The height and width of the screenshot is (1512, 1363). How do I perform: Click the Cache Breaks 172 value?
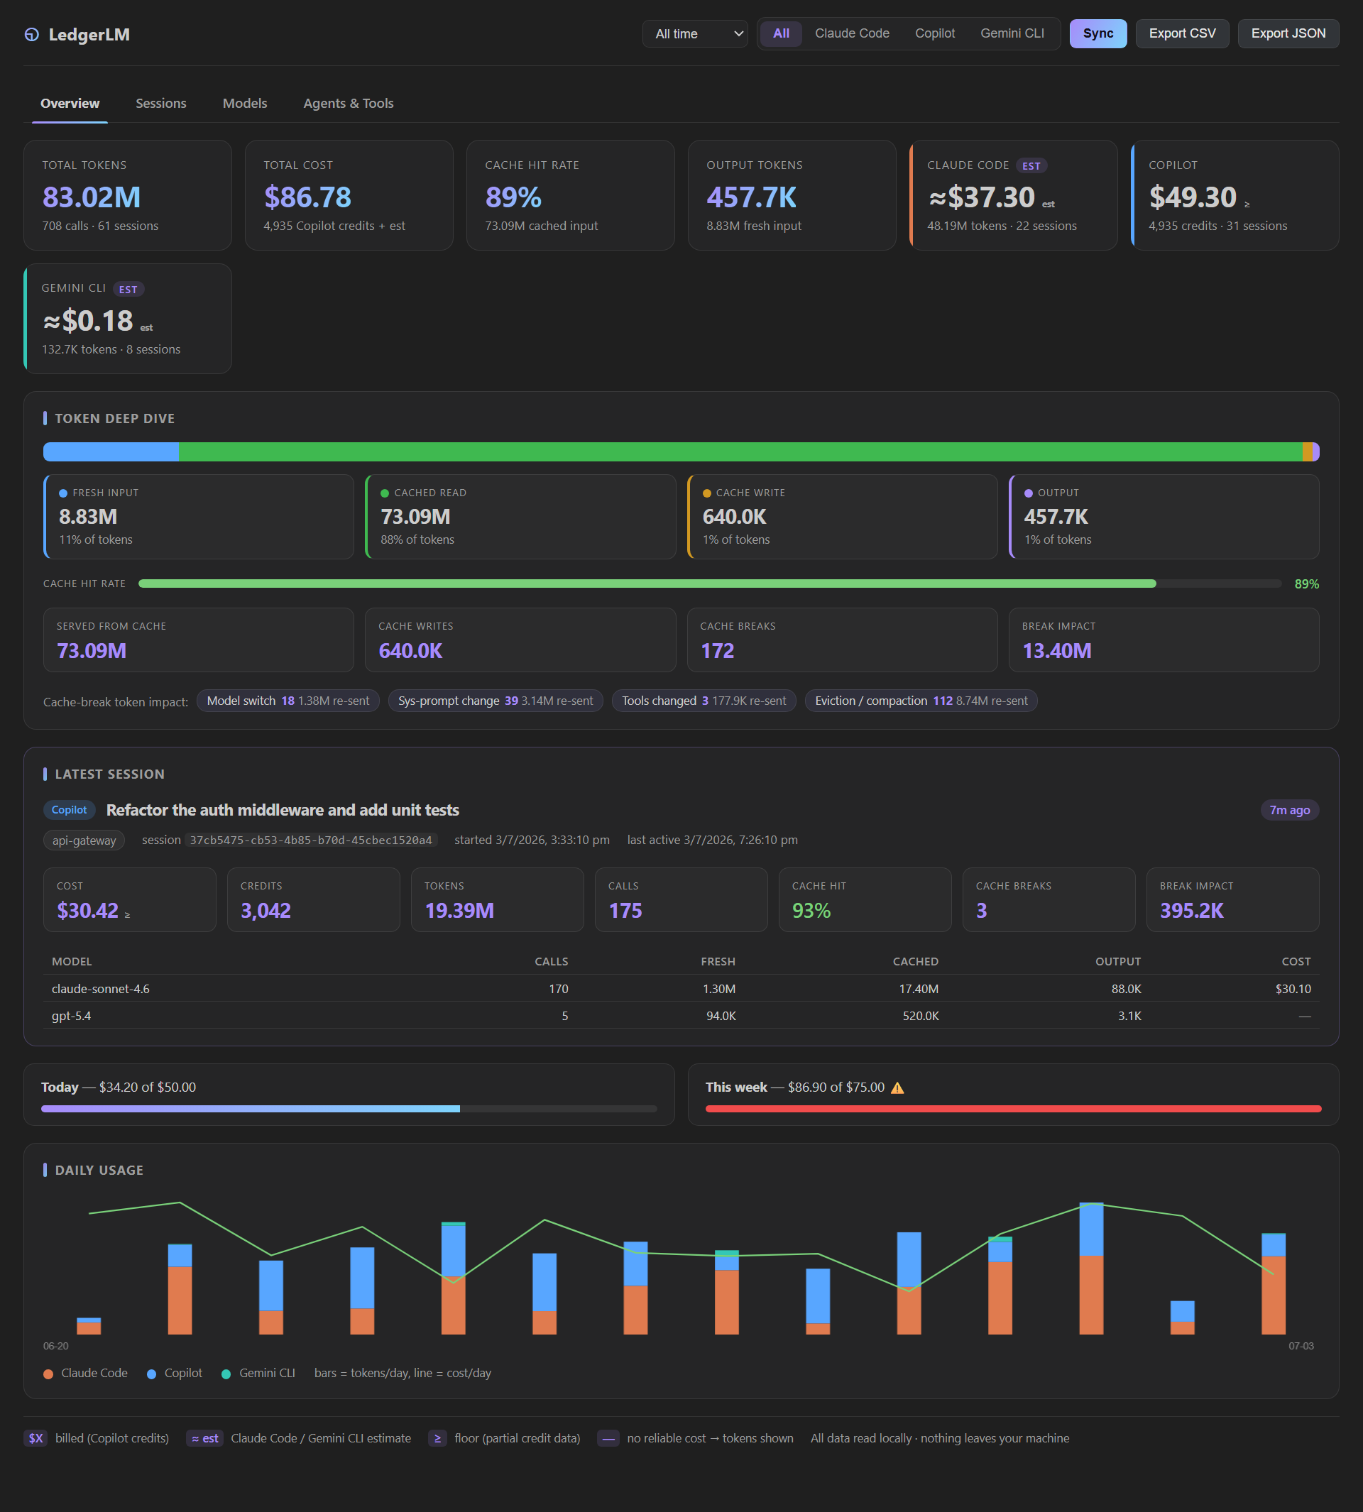click(717, 650)
